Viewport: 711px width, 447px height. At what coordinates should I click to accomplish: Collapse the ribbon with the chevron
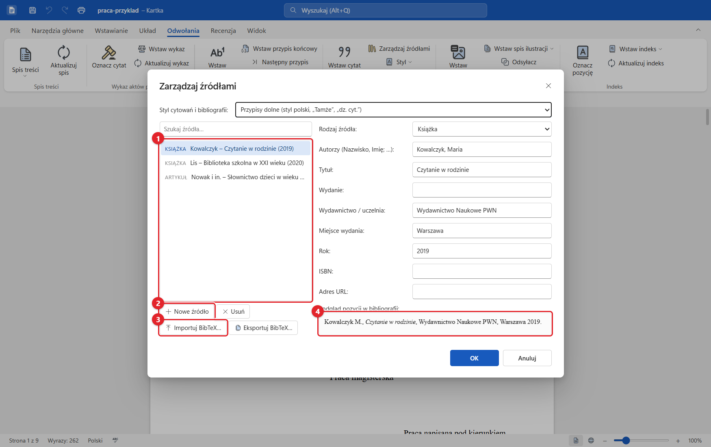coord(698,30)
